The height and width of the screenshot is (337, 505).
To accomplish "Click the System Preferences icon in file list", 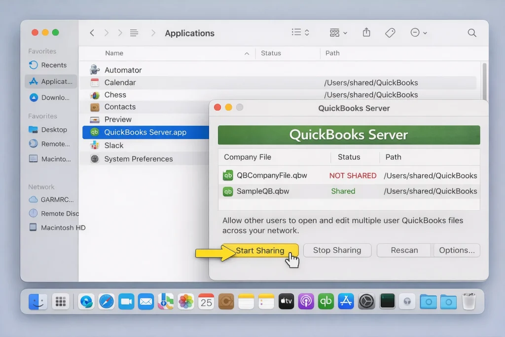I will [95, 159].
